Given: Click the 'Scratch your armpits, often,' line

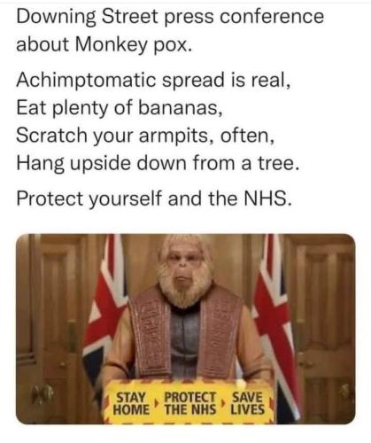Looking at the screenshot, I should point(146,136).
